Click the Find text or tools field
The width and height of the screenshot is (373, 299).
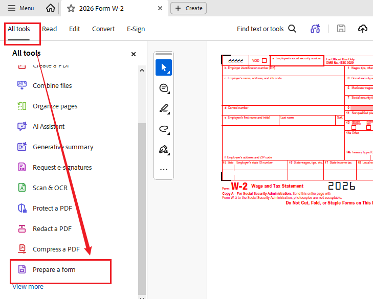[260, 29]
